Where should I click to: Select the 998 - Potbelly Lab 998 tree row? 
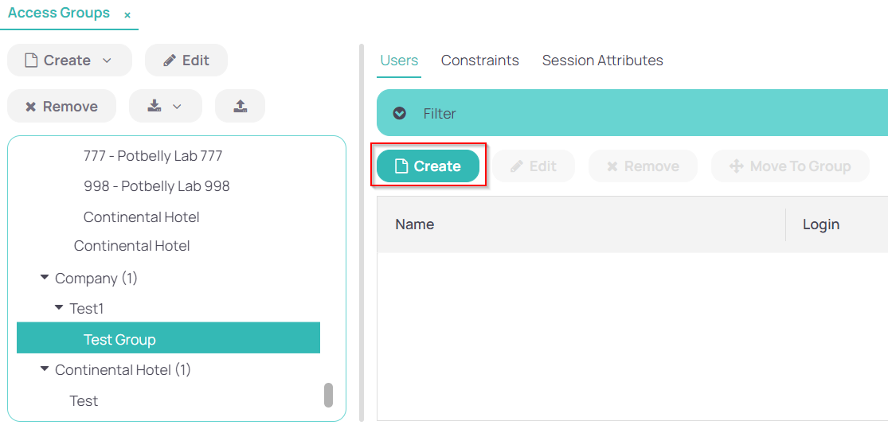[x=157, y=186]
